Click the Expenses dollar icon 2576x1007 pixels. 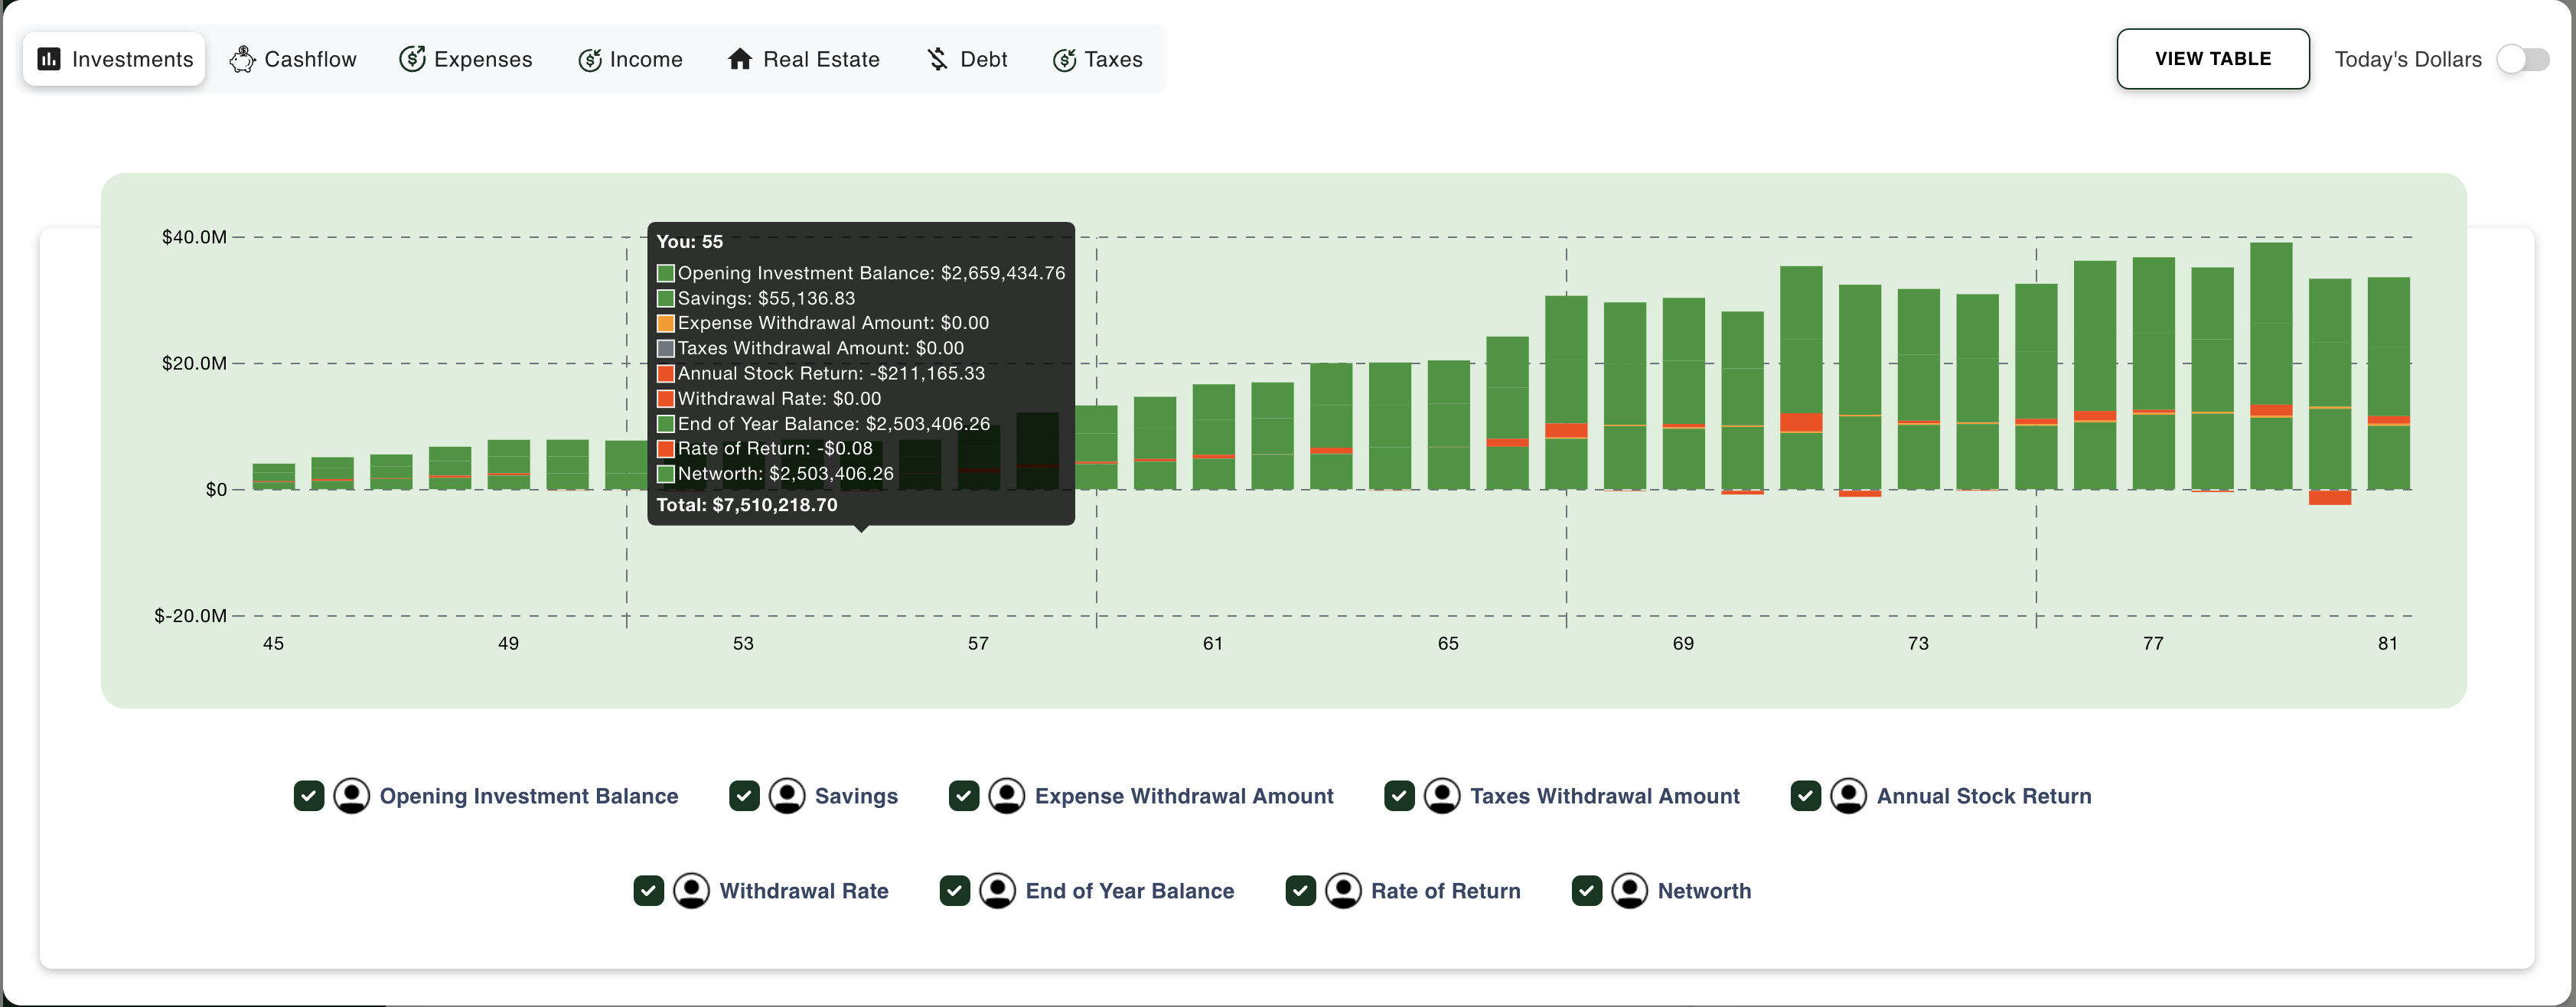(412, 59)
